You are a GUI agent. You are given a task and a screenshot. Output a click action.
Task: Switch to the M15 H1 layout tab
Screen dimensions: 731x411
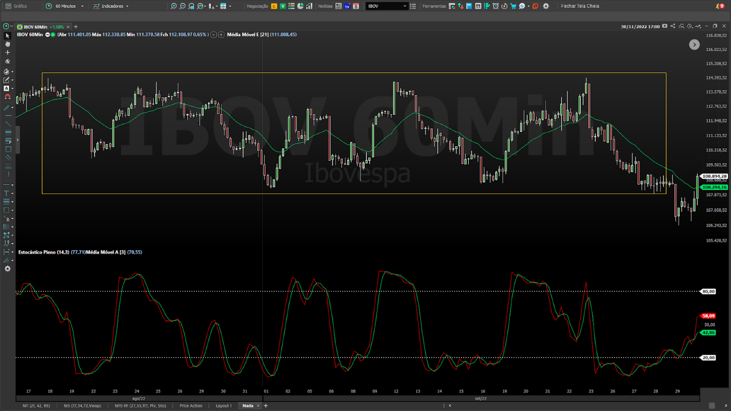[140, 405]
